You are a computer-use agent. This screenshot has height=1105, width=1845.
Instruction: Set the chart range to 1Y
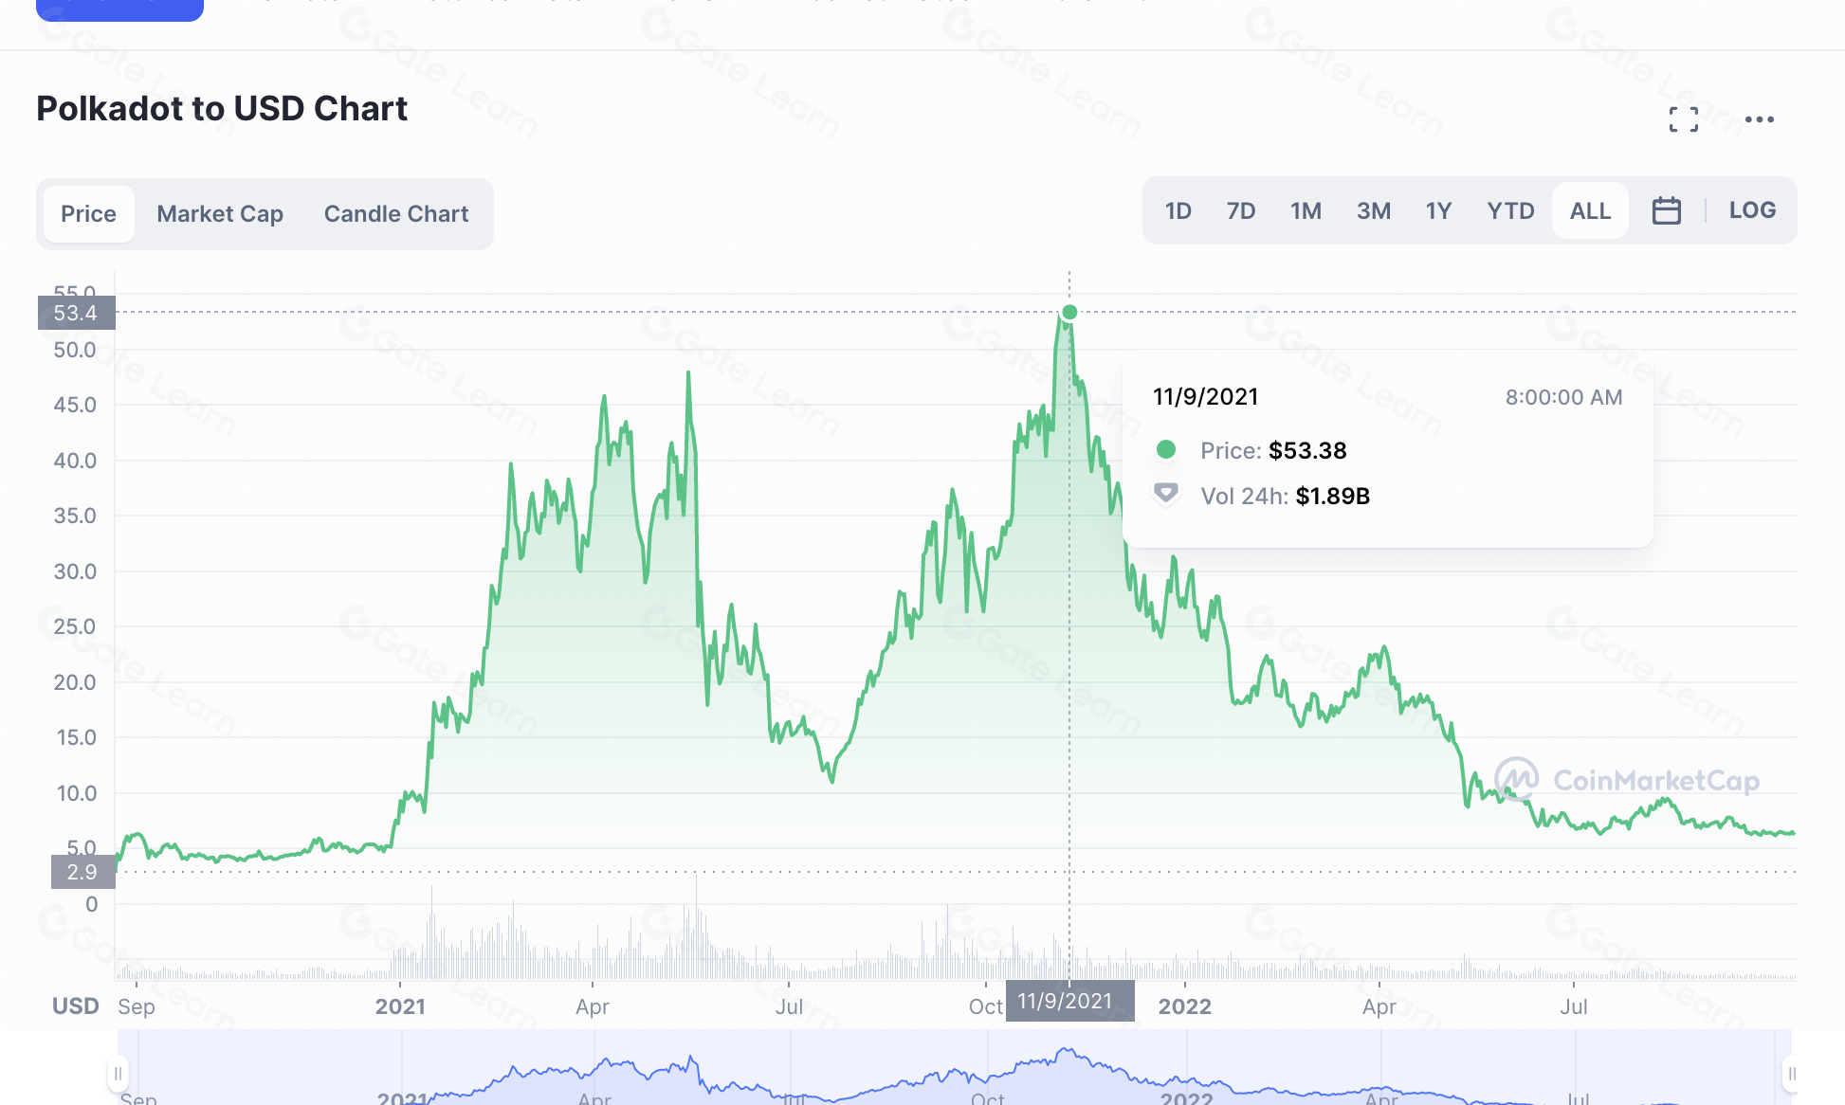pos(1438,210)
